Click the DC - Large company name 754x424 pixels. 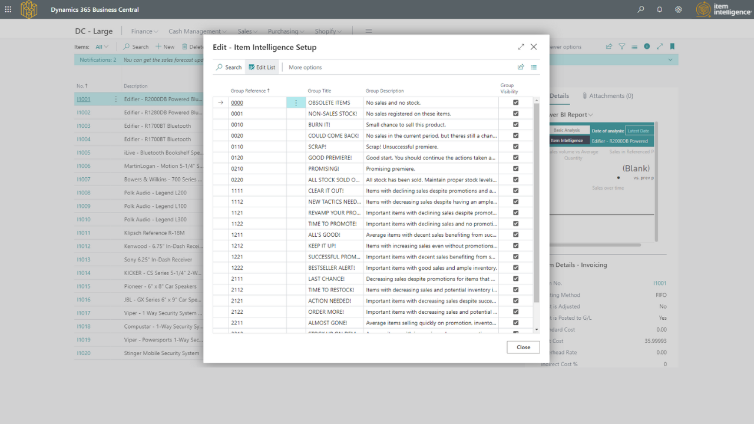point(94,31)
